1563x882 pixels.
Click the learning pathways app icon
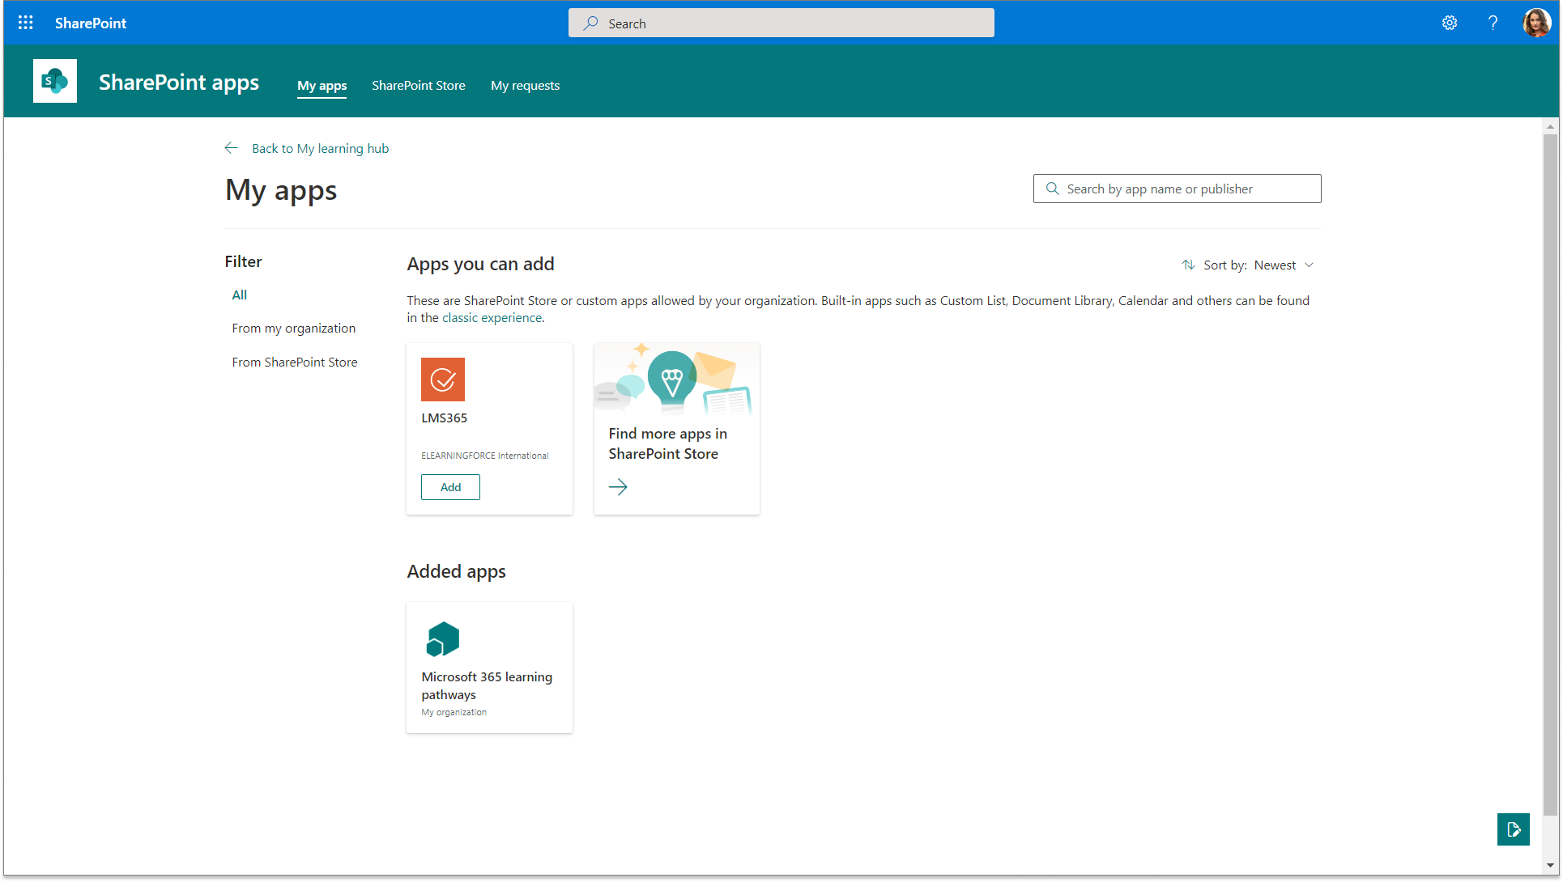point(443,639)
